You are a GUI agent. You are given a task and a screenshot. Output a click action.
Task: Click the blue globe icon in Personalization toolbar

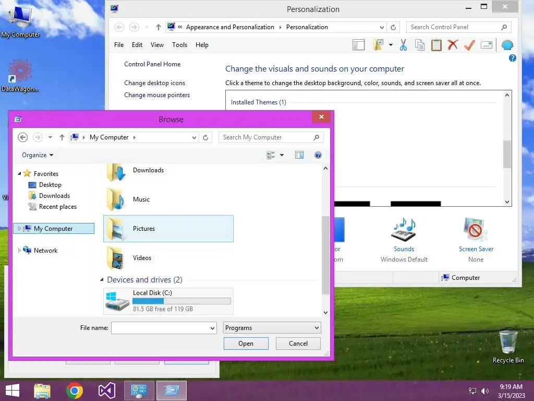tap(507, 45)
